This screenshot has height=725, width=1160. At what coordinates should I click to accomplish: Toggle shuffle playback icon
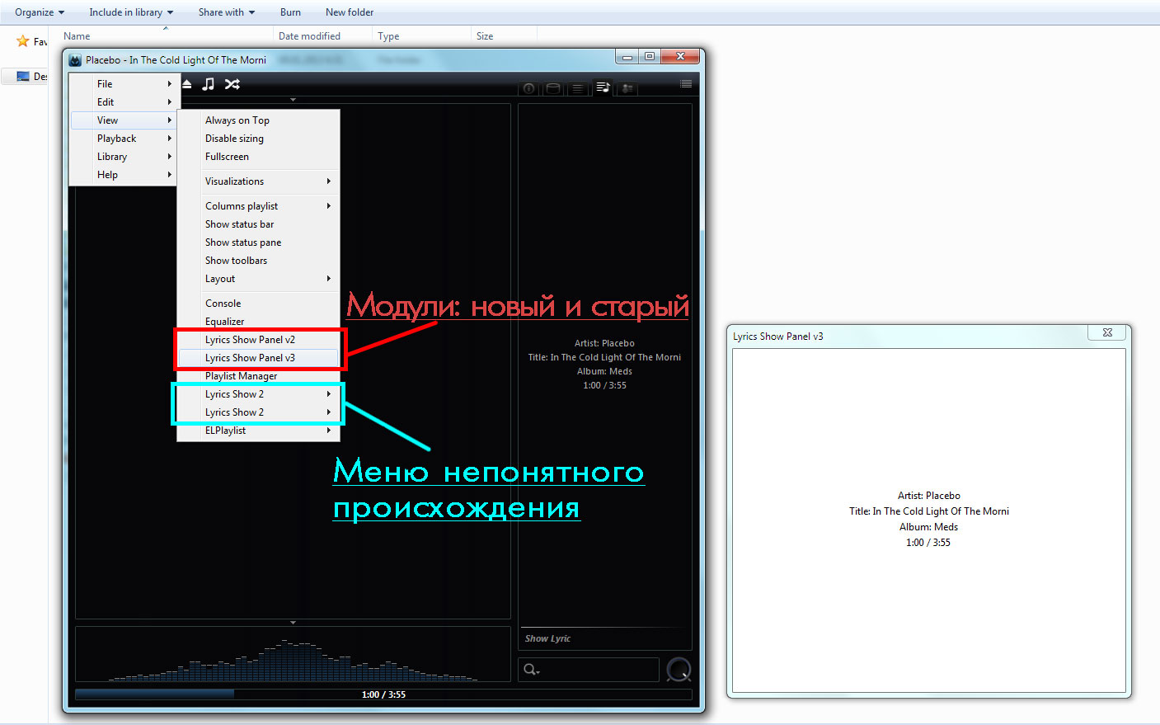(232, 84)
